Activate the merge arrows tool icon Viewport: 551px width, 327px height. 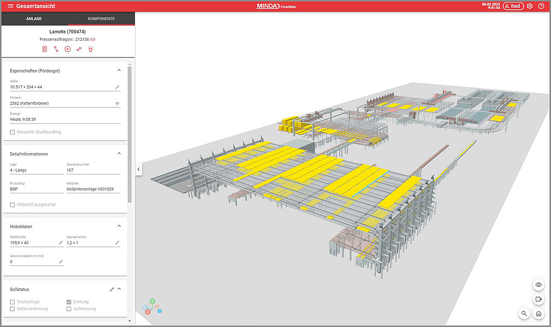click(x=79, y=49)
